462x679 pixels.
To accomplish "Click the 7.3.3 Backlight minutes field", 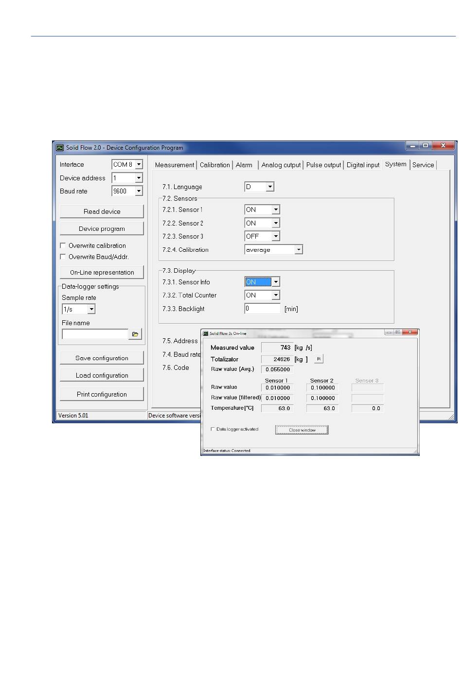I will pyautogui.click(x=263, y=309).
